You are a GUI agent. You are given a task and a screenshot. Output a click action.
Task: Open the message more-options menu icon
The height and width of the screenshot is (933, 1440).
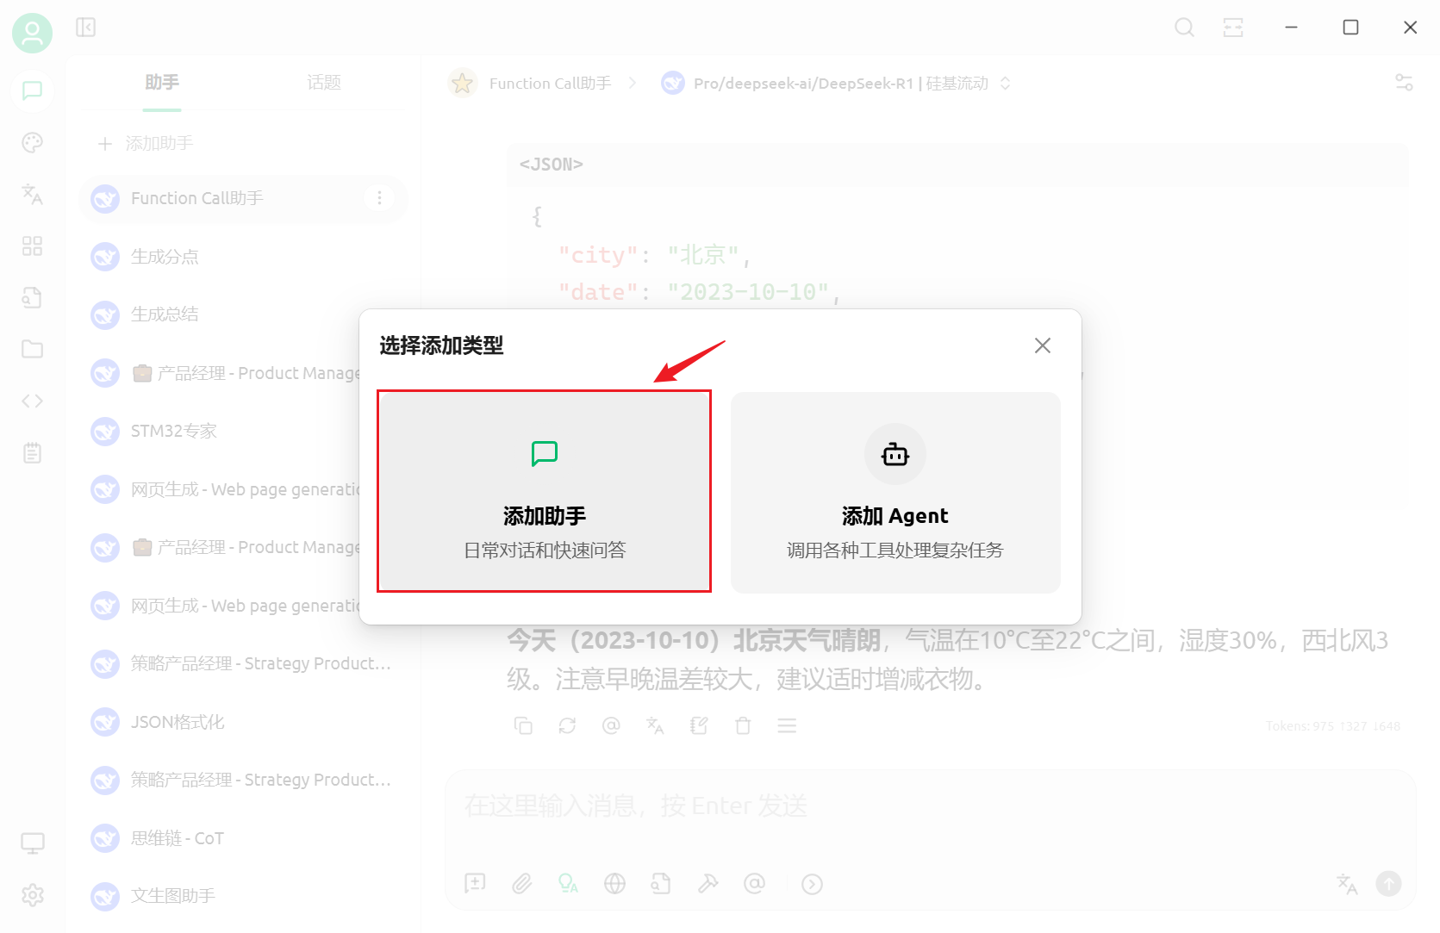pos(787,725)
